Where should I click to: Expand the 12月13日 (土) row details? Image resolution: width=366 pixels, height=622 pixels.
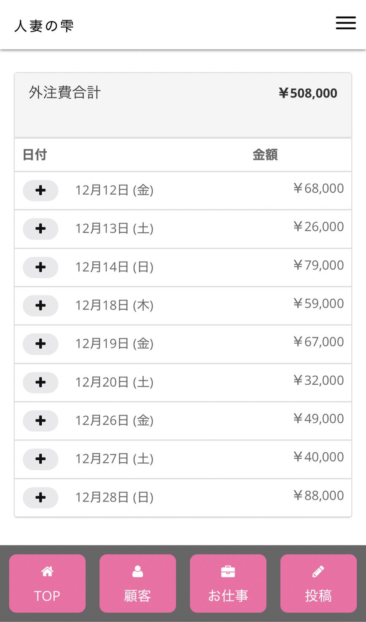[40, 229]
